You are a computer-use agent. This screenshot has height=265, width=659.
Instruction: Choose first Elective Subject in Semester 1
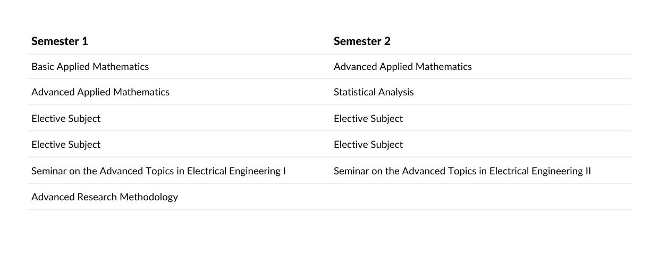[x=66, y=119]
